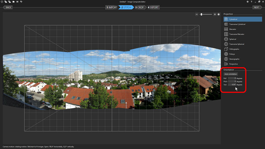Viewport: 265px width, 149px height.
Task: Click the zoom out minus button
Action: [x=197, y=14]
